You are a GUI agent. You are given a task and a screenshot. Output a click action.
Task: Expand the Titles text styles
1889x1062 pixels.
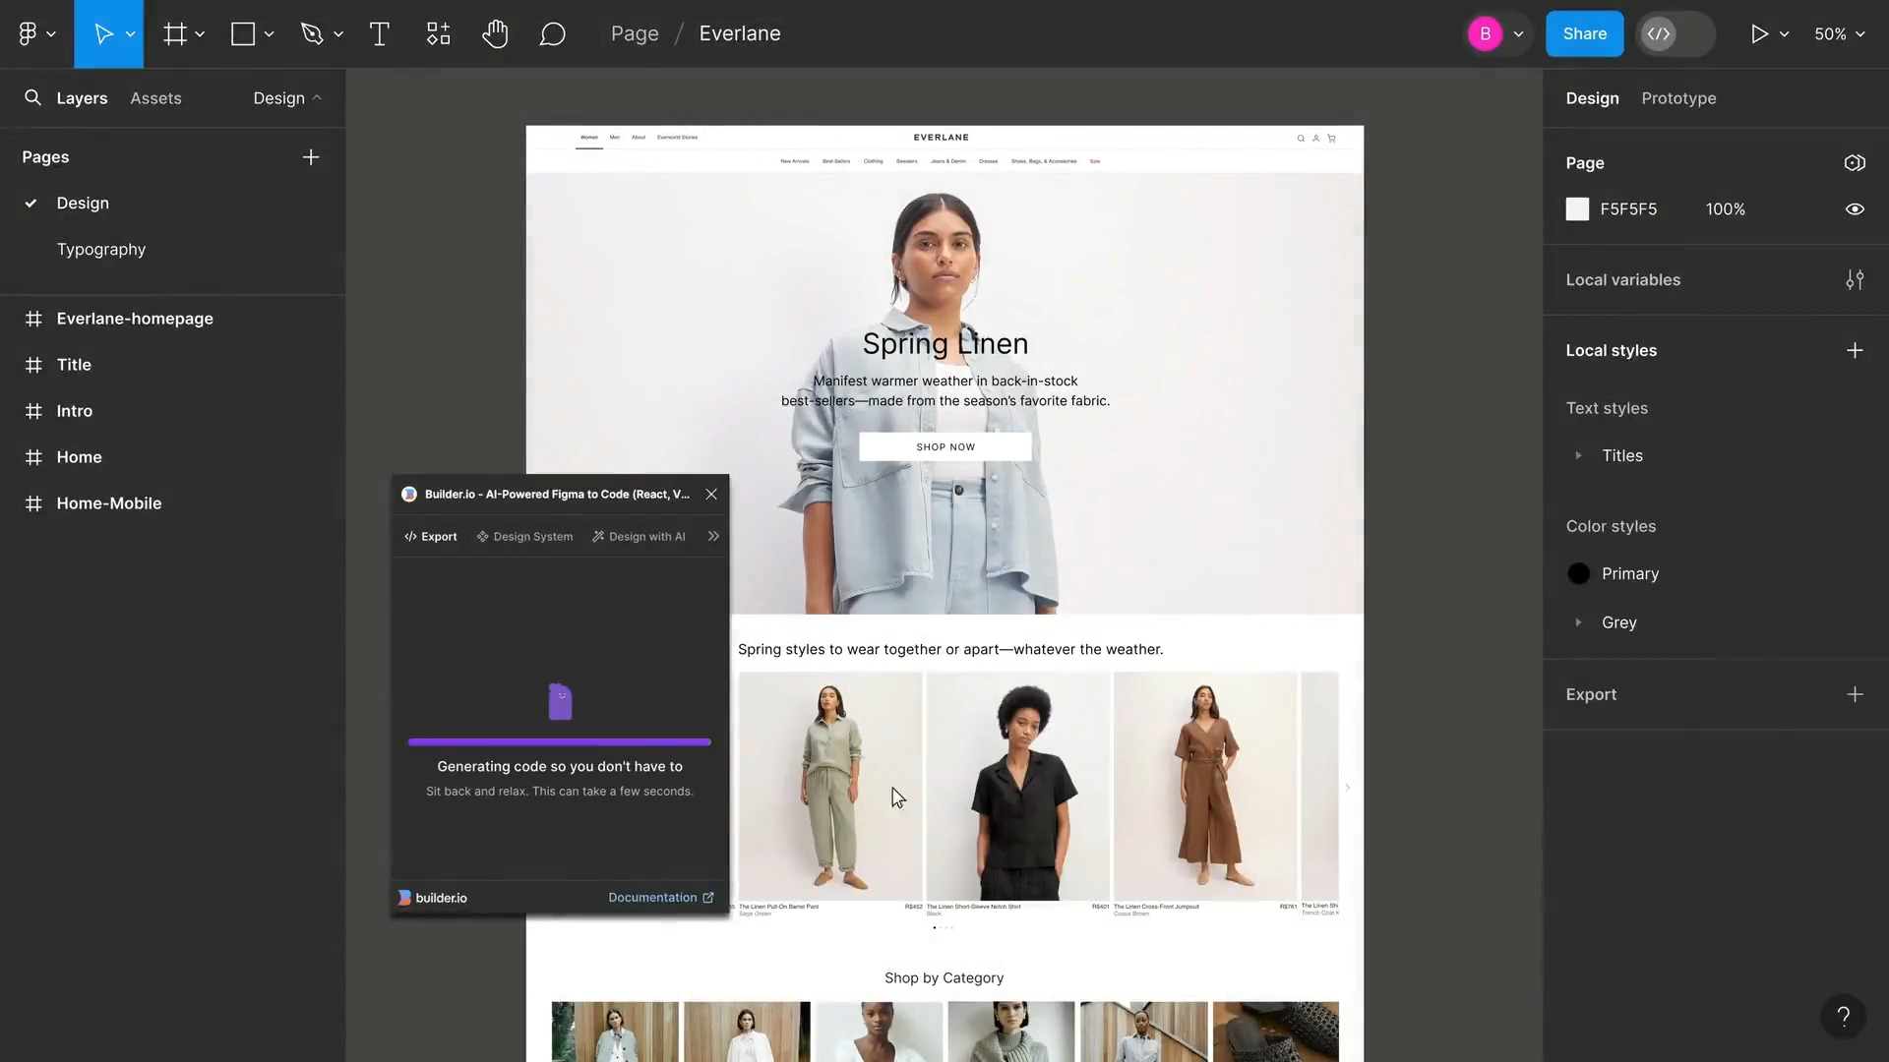coord(1578,456)
